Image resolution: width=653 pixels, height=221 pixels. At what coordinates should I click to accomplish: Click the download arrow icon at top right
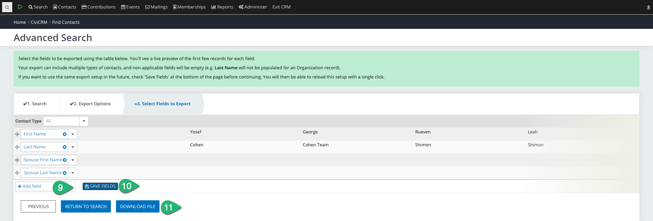pyautogui.click(x=648, y=7)
